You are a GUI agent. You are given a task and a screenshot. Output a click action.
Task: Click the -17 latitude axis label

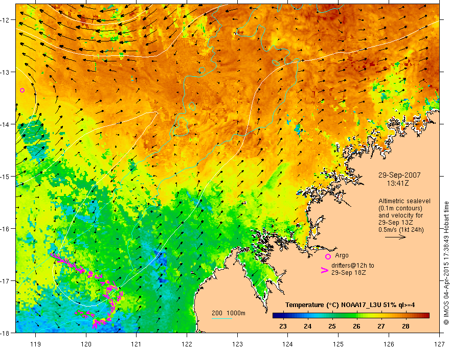(5, 280)
